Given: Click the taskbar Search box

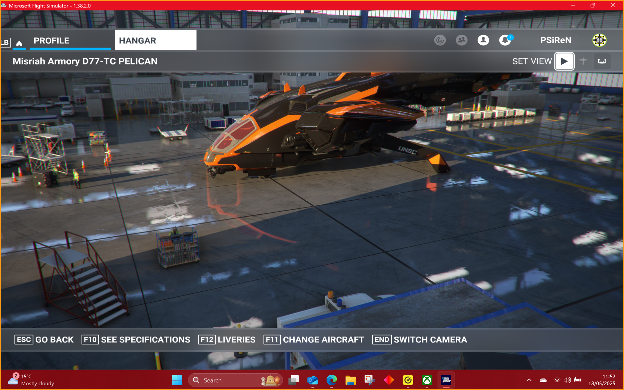Looking at the screenshot, I should click(x=235, y=380).
